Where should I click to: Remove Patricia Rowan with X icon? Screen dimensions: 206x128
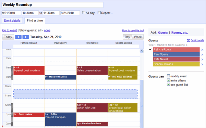tap(202, 50)
